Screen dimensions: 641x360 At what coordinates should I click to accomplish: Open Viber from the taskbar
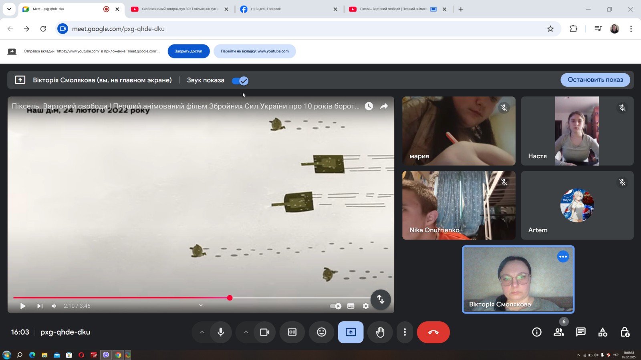pyautogui.click(x=106, y=355)
